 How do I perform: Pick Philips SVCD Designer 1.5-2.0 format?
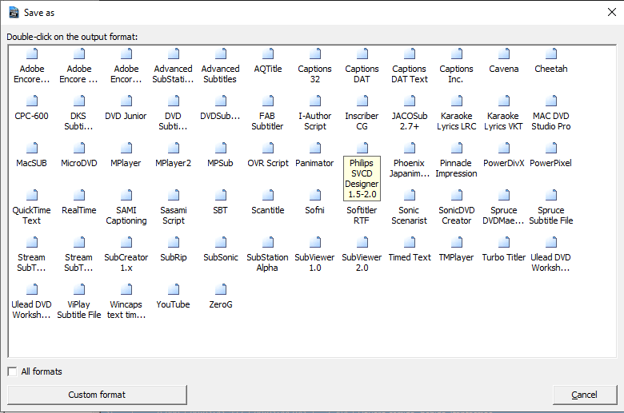[x=362, y=172]
